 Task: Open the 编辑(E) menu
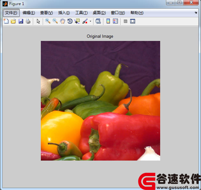29,13
